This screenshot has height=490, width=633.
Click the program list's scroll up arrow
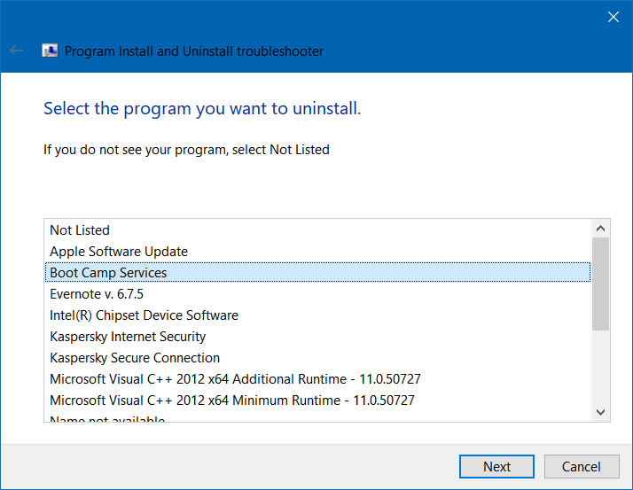point(600,229)
